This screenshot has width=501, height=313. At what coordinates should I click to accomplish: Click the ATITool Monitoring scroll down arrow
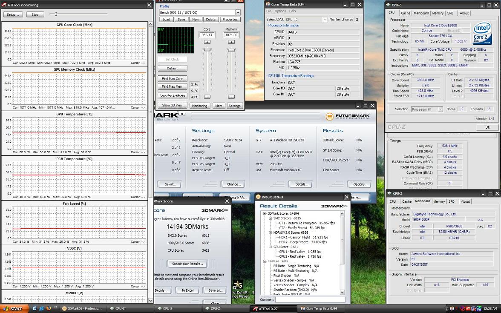(x=150, y=301)
